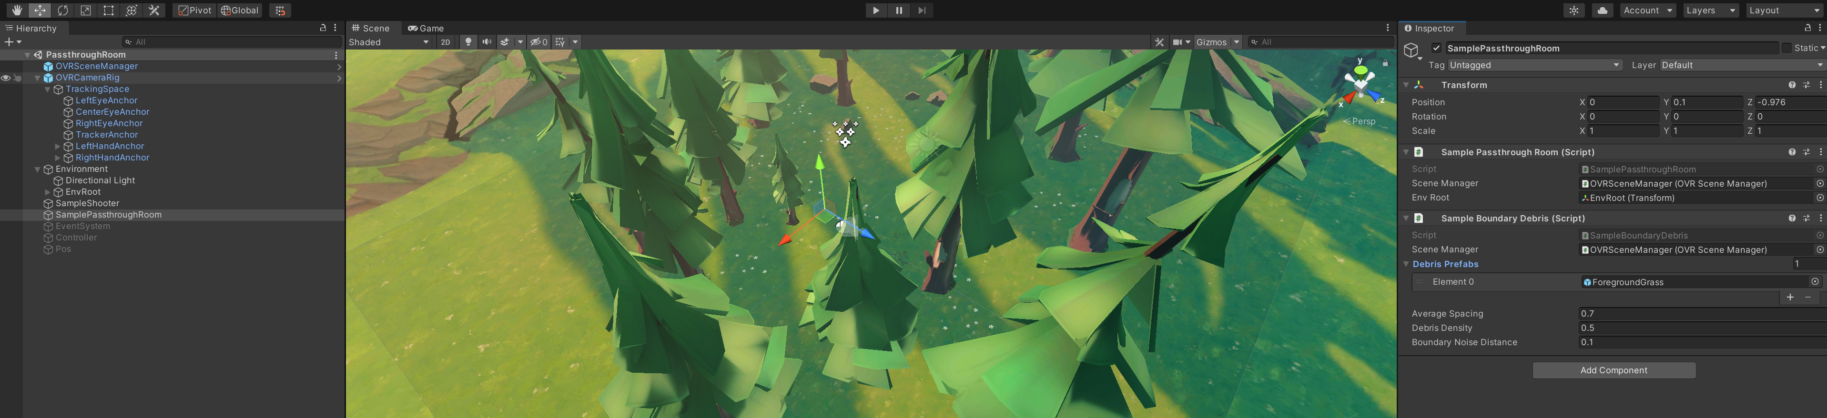Lock the Inspector panel
Image resolution: width=1827 pixels, height=418 pixels.
pos(1807,28)
